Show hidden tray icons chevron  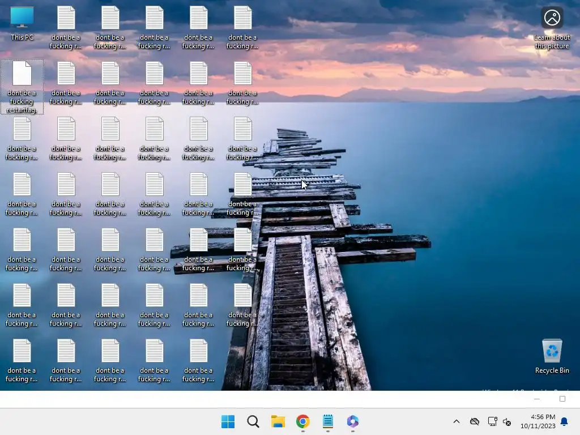tap(457, 421)
